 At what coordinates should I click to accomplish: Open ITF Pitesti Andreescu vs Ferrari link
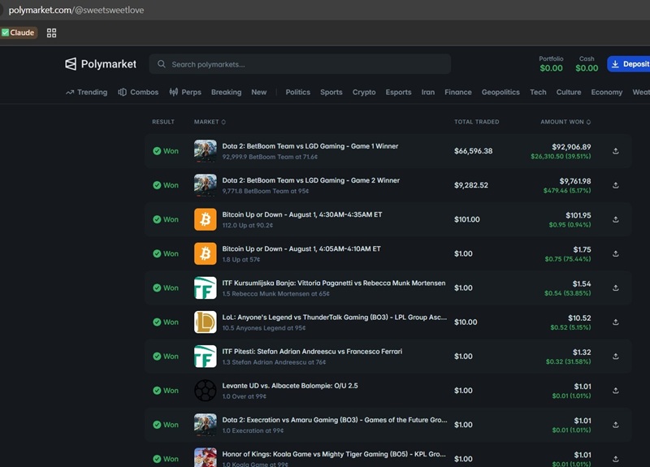pos(312,352)
